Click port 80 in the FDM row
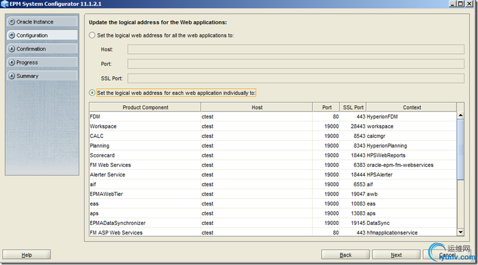Screen dimensions: 478x265 [326, 117]
